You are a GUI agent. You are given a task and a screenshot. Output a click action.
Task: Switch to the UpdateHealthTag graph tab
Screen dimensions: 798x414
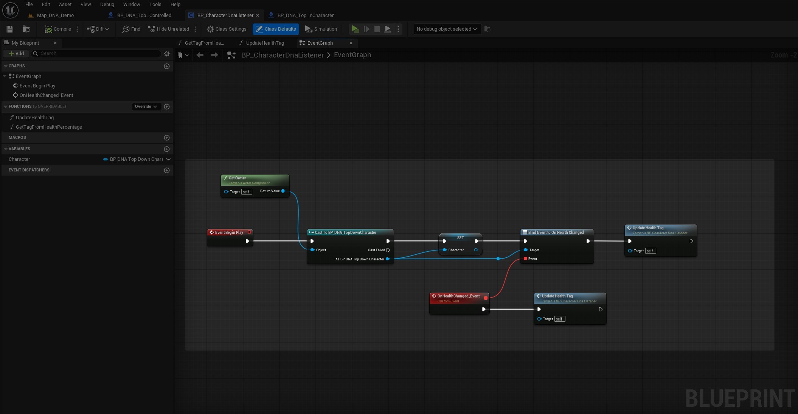click(264, 43)
